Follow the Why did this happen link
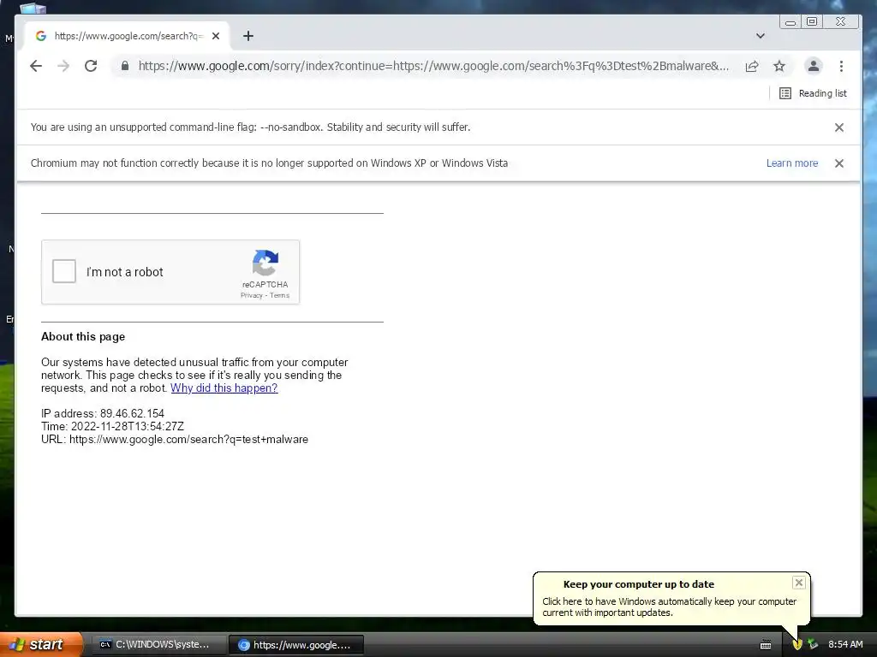 tap(224, 388)
